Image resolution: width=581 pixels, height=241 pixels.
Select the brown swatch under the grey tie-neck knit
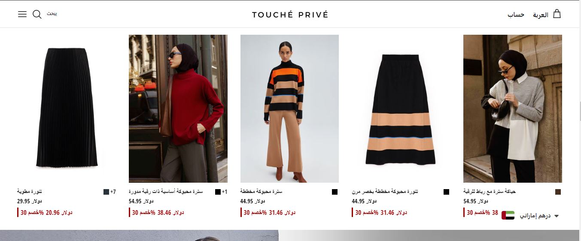click(x=558, y=192)
